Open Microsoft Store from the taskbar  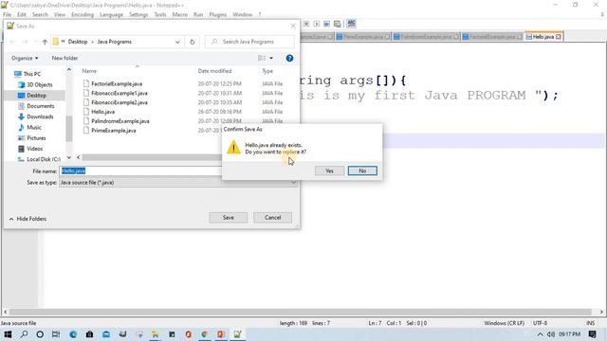(x=89, y=334)
